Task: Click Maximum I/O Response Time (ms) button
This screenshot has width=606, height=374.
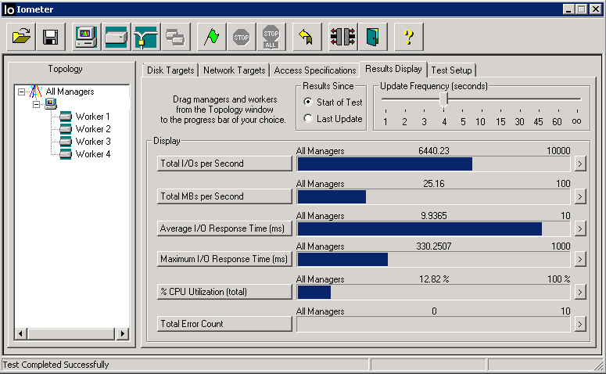Action: pos(224,259)
